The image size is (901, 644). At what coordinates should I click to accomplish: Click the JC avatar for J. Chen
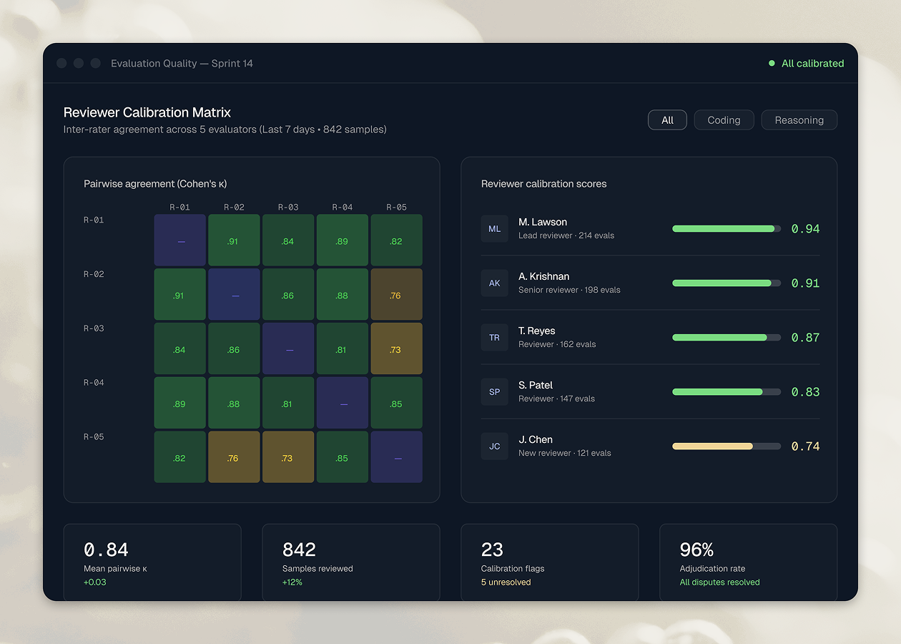pos(495,447)
